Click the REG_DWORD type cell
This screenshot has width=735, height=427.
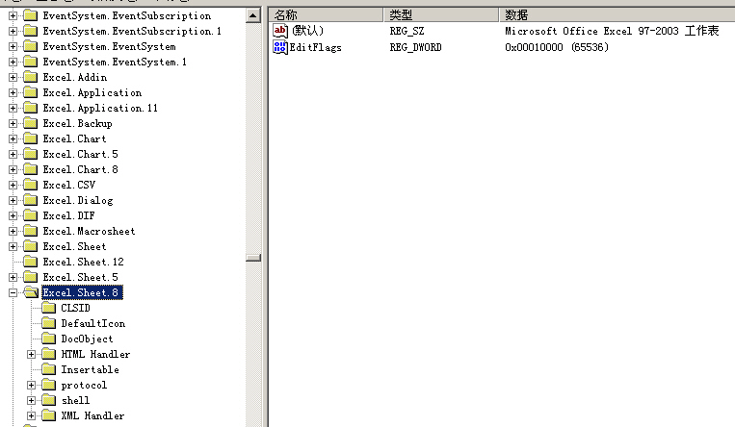(416, 47)
